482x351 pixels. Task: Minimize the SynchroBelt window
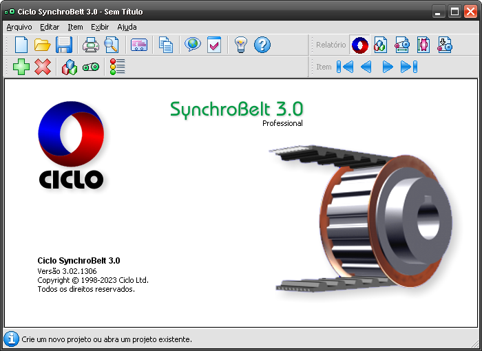click(x=439, y=12)
